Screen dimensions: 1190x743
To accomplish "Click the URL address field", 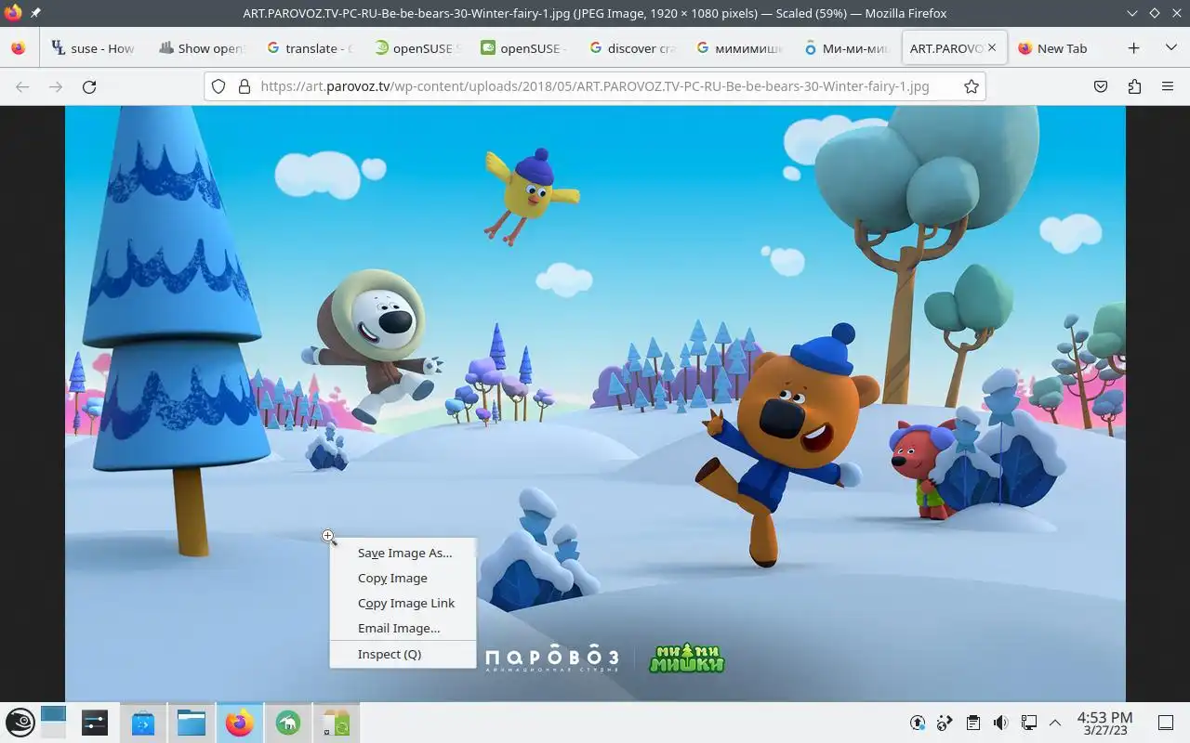I will 594,86.
